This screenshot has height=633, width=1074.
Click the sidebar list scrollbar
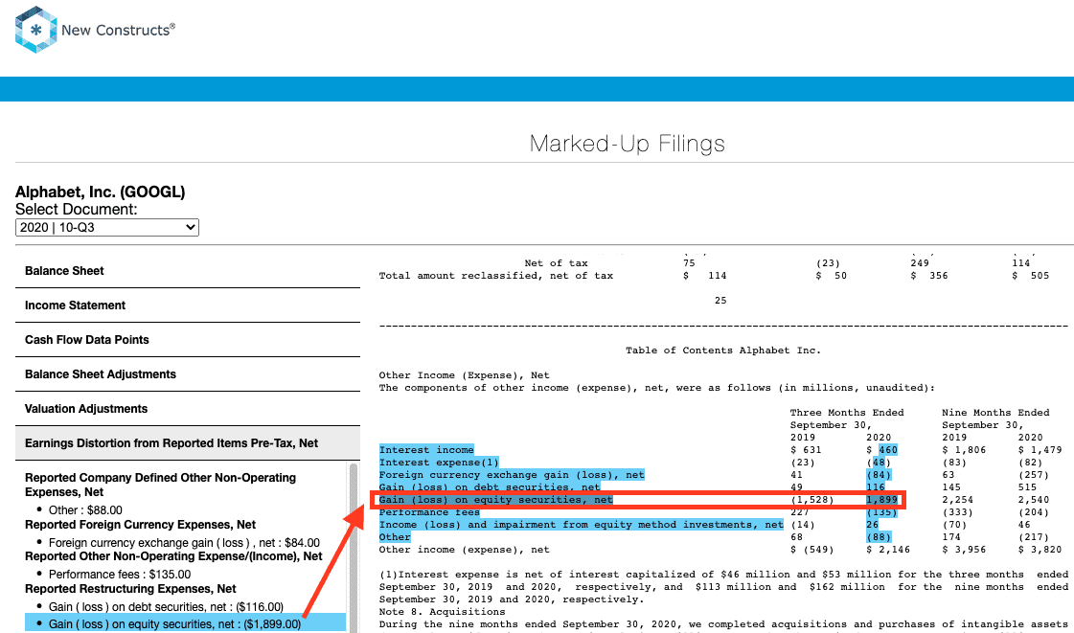(354, 548)
